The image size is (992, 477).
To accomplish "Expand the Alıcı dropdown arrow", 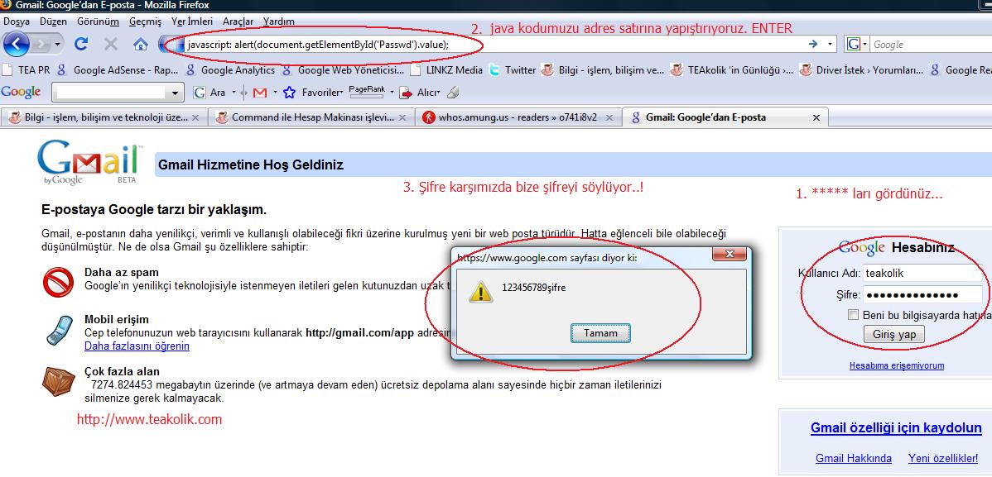I will 438,93.
